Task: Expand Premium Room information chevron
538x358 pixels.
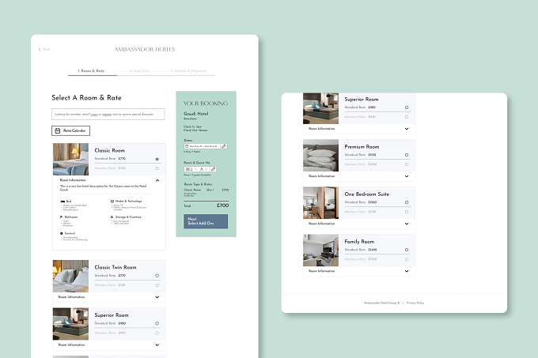Action: coord(407,176)
